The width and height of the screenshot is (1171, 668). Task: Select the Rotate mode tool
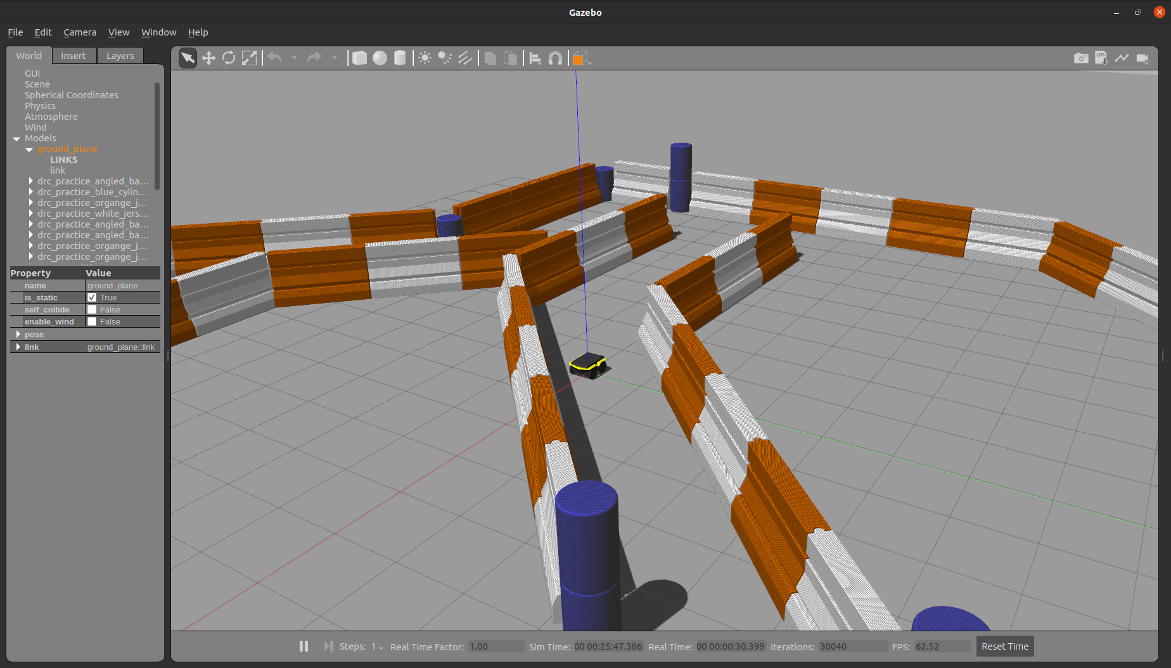coord(229,58)
